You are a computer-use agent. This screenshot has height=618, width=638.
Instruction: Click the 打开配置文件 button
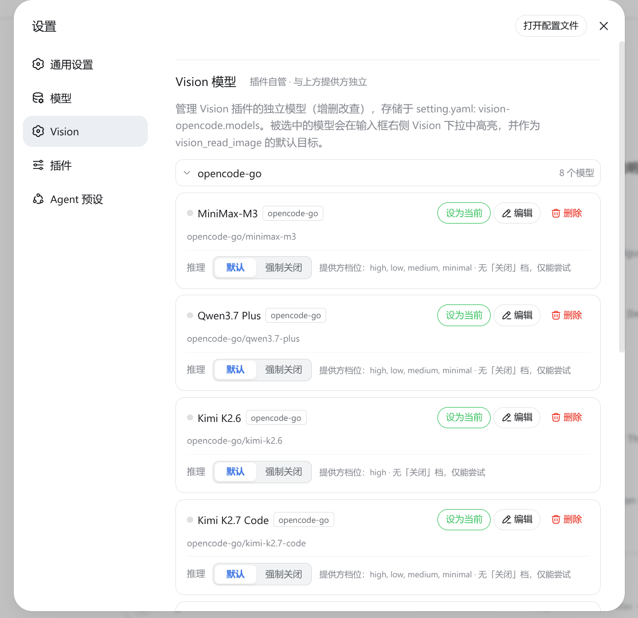551,26
